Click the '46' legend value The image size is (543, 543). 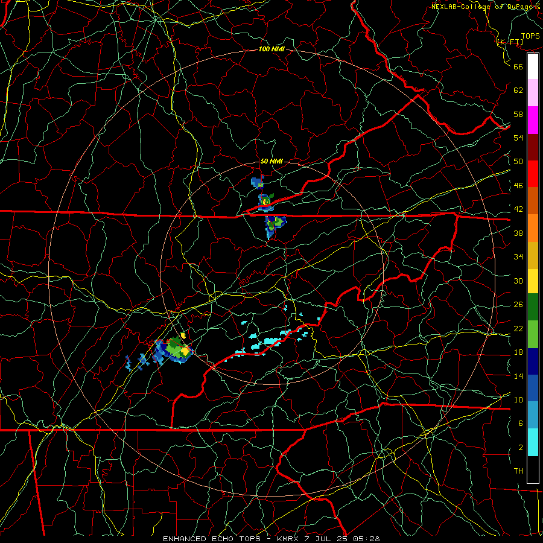[x=518, y=186]
